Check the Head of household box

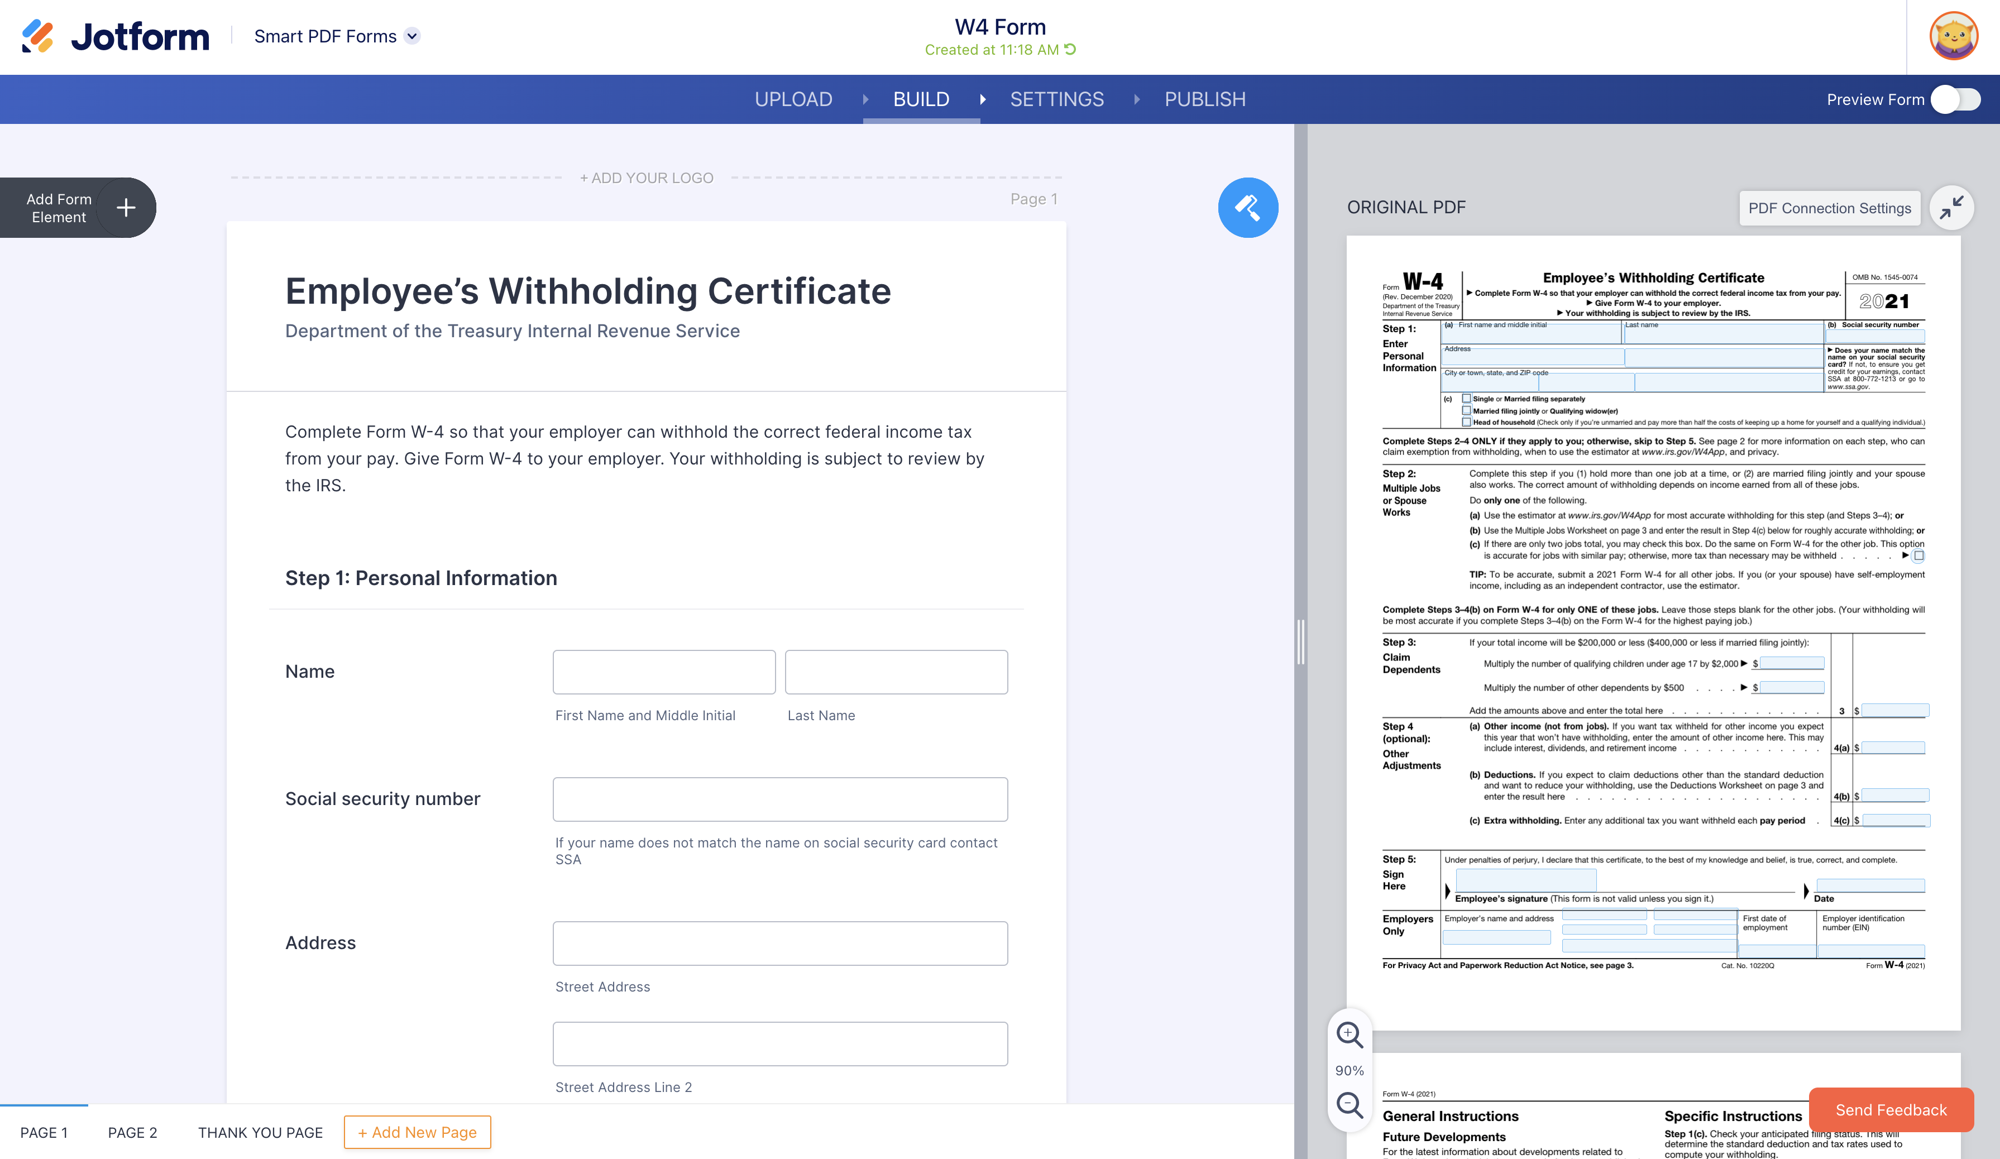point(1467,422)
